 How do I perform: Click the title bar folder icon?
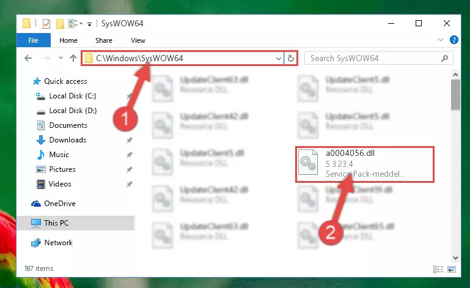[26, 23]
